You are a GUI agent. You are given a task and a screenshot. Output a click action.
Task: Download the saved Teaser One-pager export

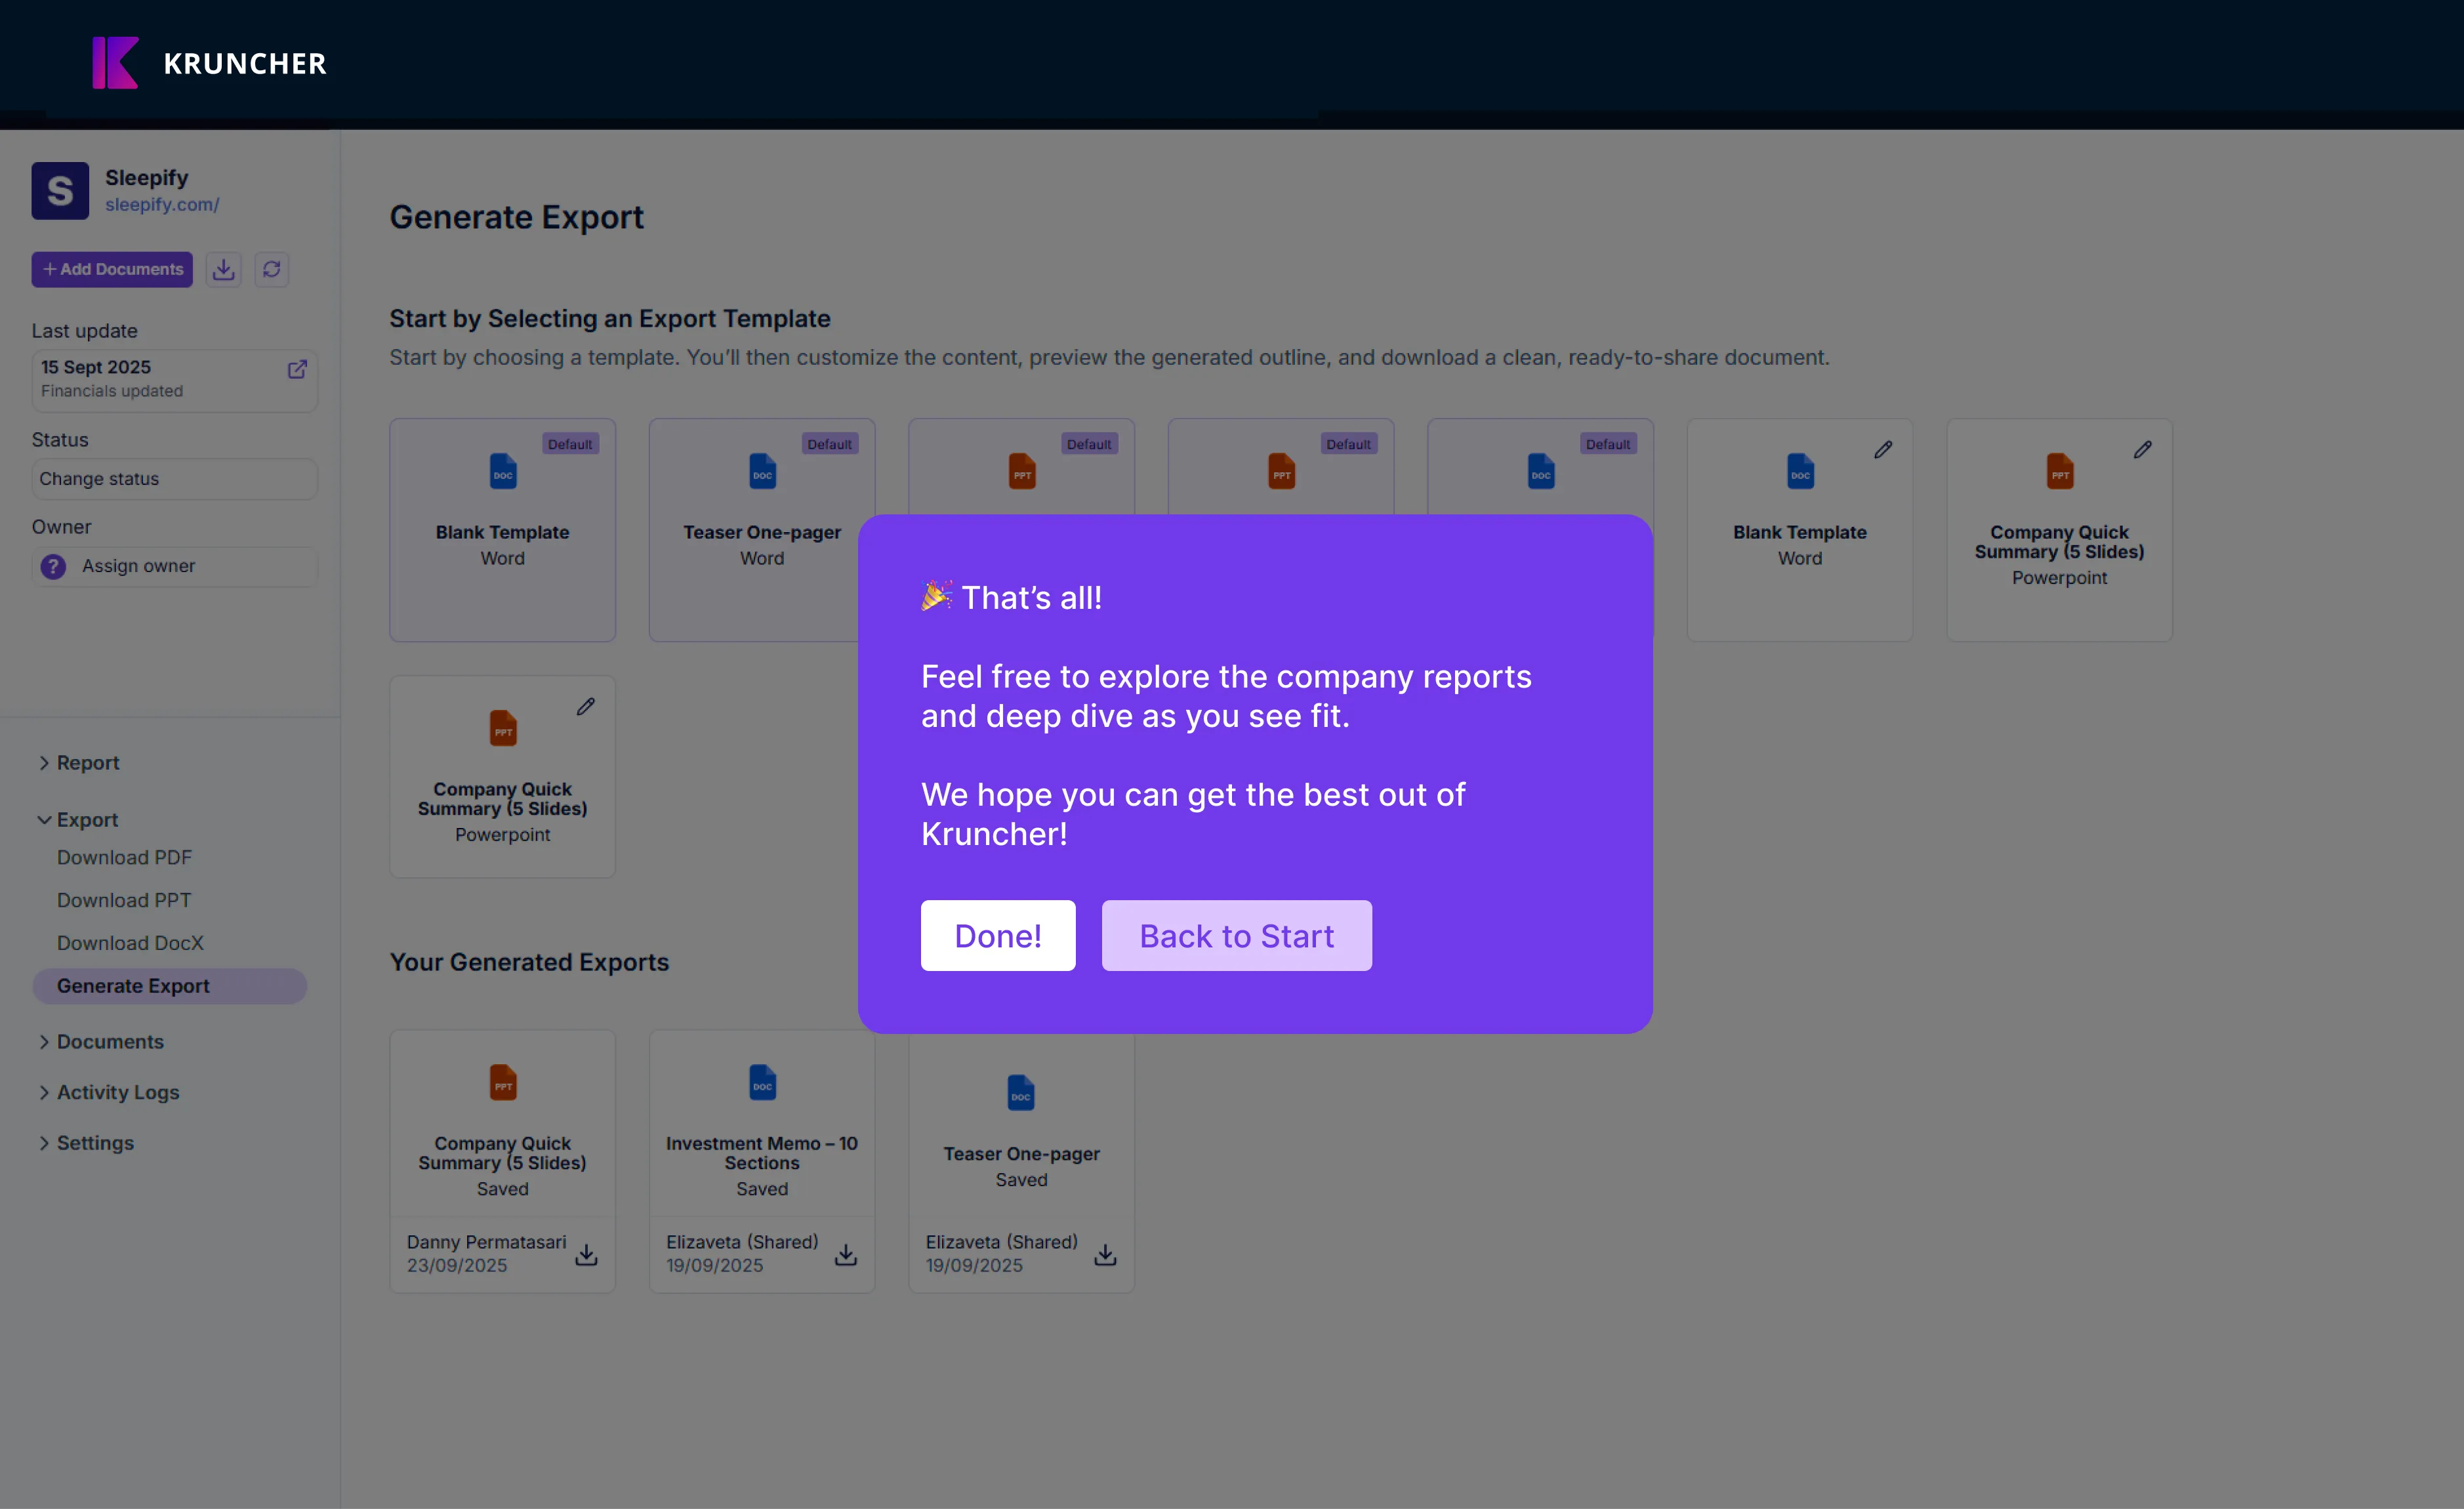[1105, 1254]
